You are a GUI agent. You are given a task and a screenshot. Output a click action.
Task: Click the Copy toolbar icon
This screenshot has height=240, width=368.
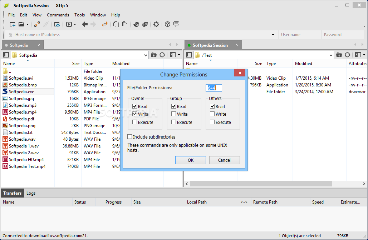coord(116,24)
